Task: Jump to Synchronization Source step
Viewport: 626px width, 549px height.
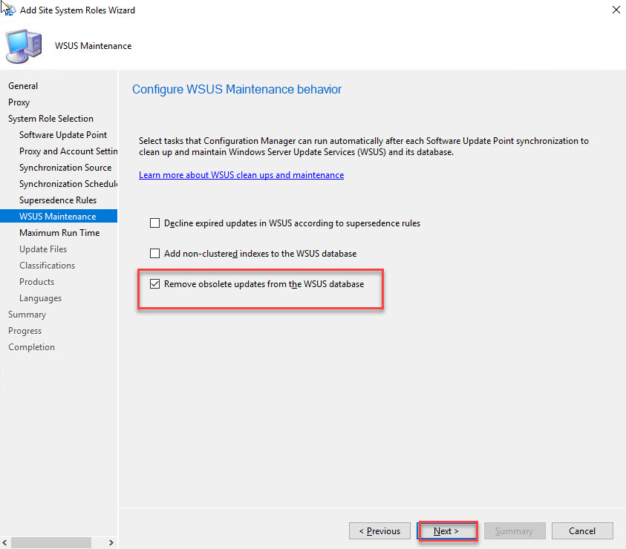Action: (x=65, y=168)
